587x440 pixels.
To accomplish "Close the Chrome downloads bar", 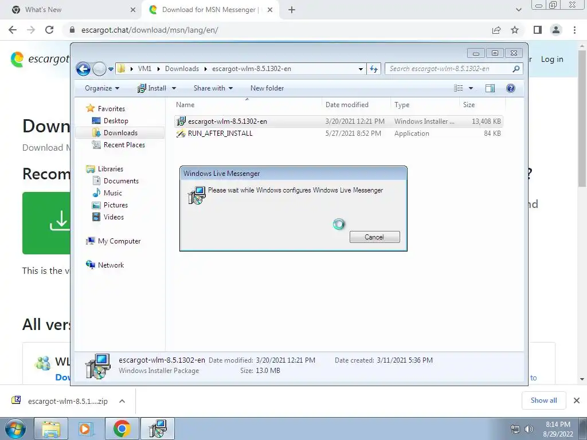I will tap(577, 400).
